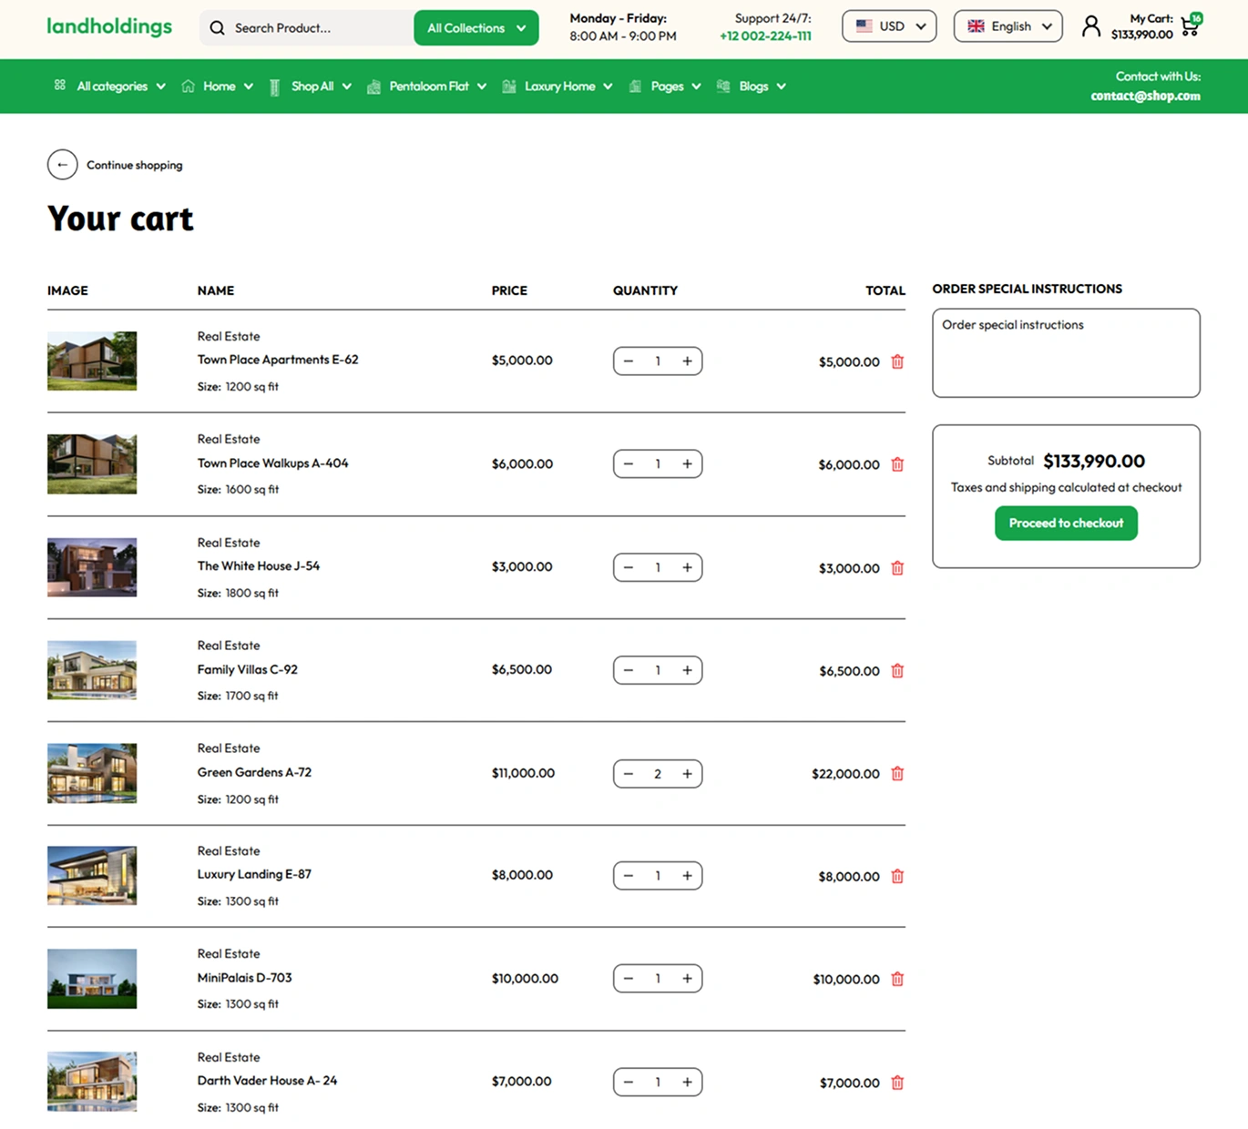Viewport: 1248px width, 1129px height.
Task: Open the USD currency dropdown
Action: (x=888, y=26)
